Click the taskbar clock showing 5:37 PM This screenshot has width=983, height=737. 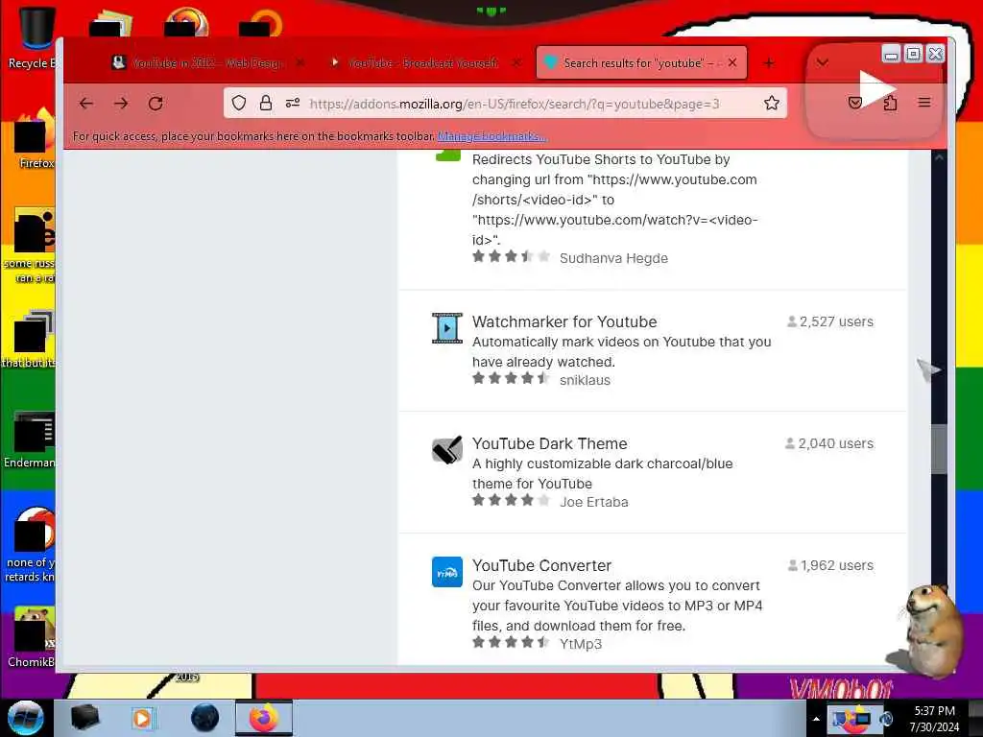point(934,719)
